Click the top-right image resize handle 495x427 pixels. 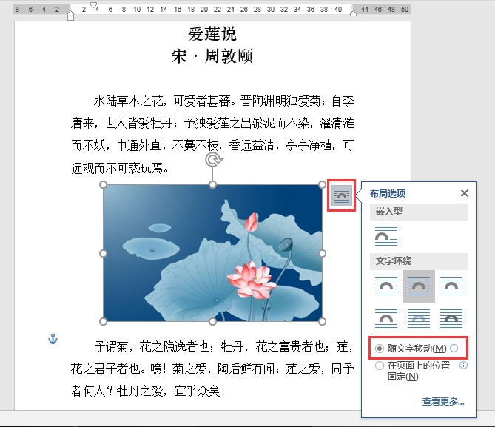pos(322,184)
